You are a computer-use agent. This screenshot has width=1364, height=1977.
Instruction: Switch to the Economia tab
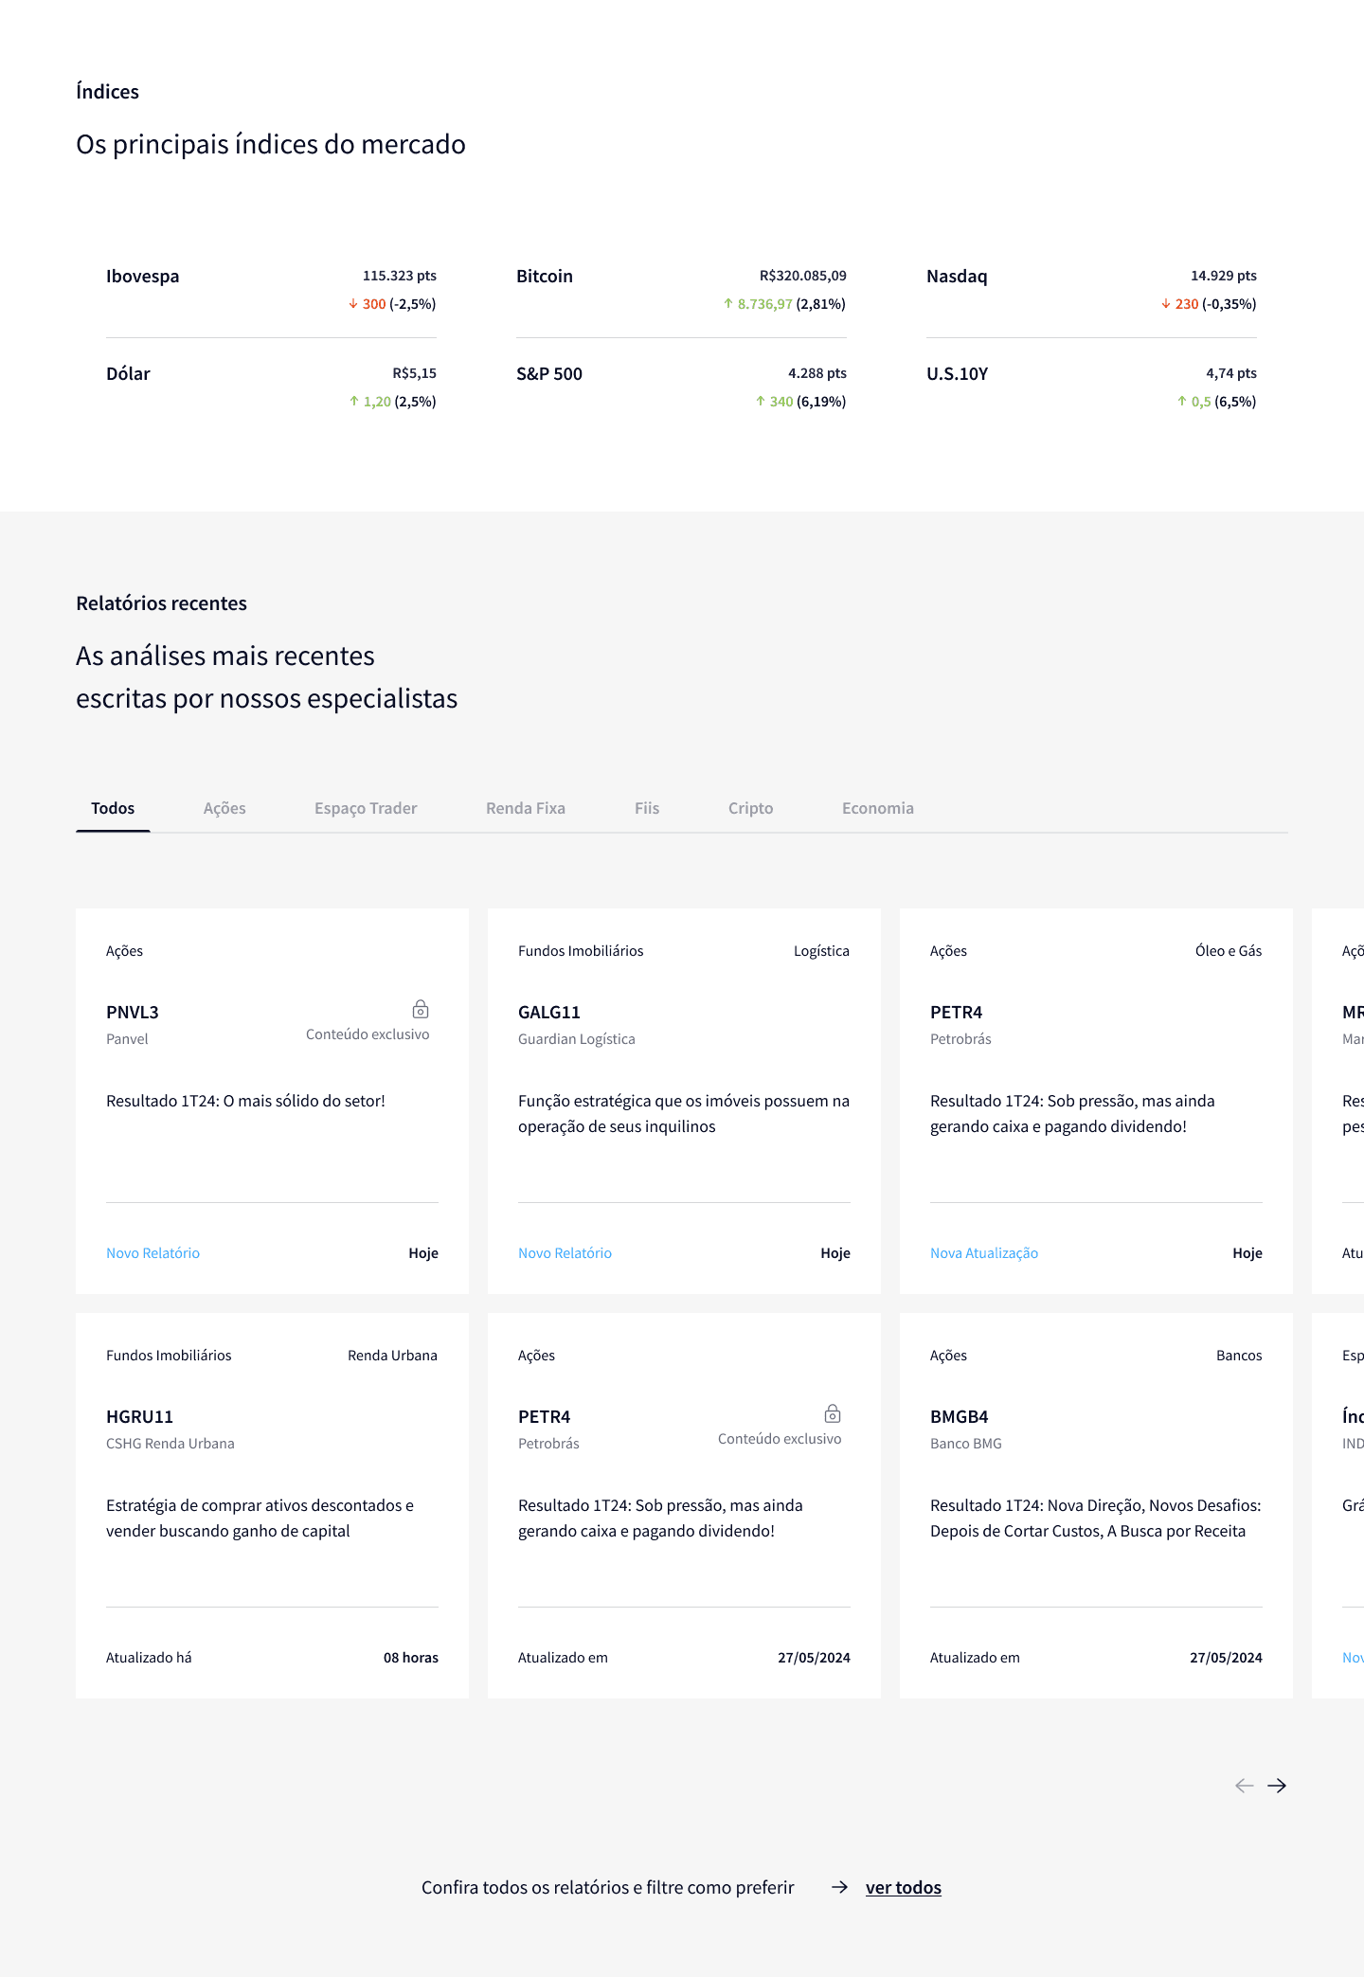point(878,808)
